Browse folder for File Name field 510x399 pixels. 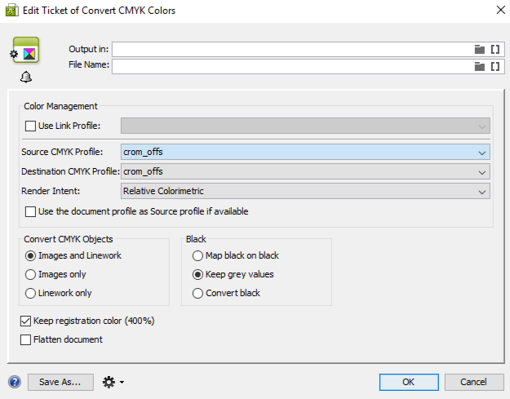coord(480,66)
